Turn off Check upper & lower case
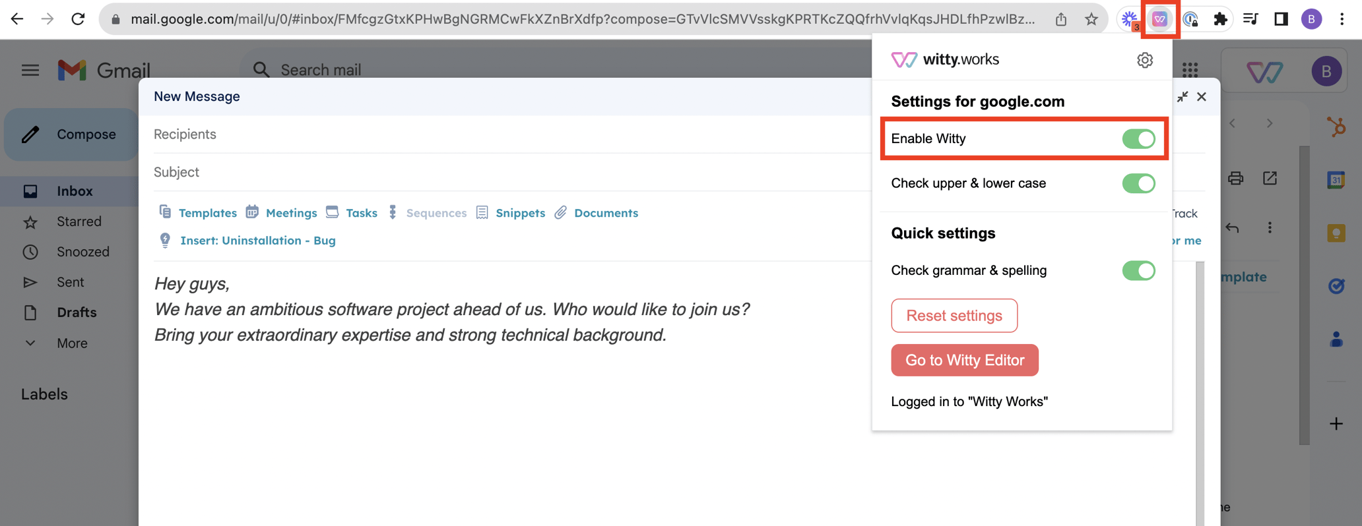Viewport: 1362px width, 526px height. (1138, 183)
